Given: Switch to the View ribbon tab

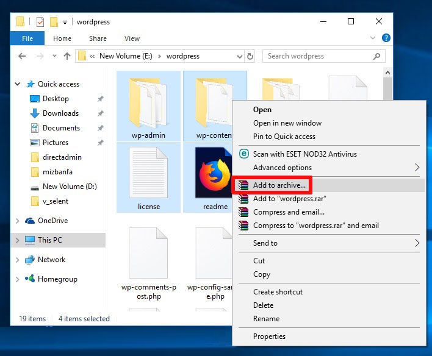Looking at the screenshot, I should point(132,38).
